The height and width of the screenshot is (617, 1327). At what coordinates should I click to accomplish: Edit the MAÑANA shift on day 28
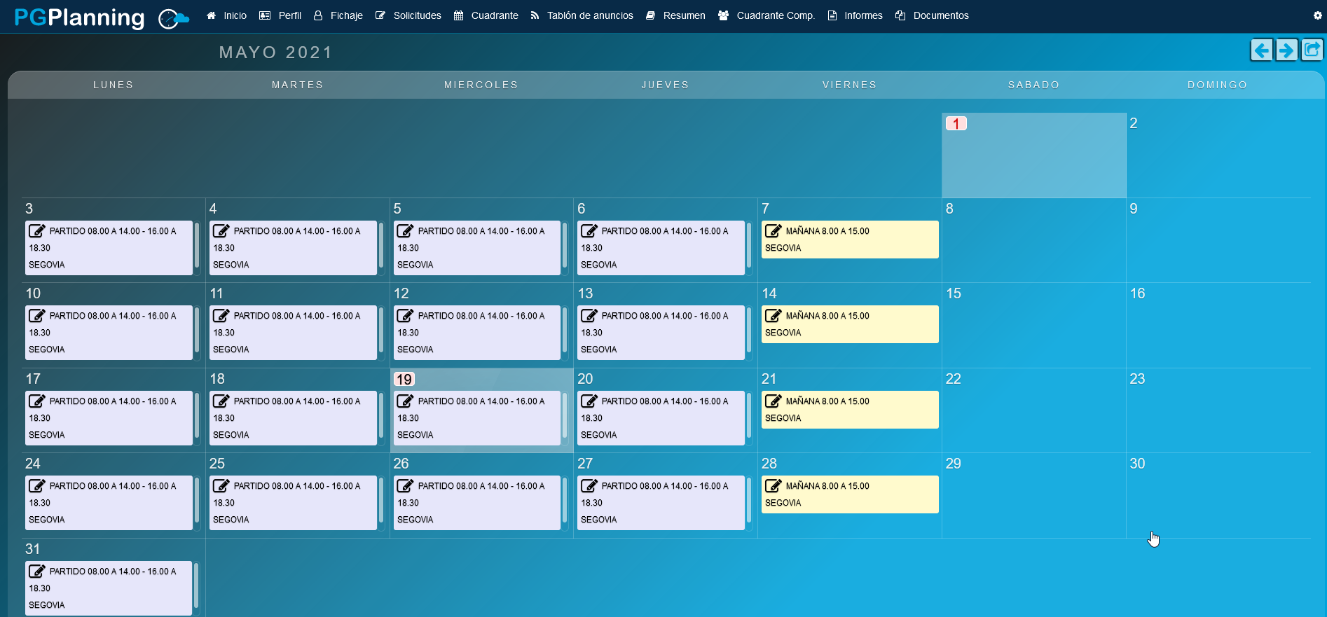point(773,486)
